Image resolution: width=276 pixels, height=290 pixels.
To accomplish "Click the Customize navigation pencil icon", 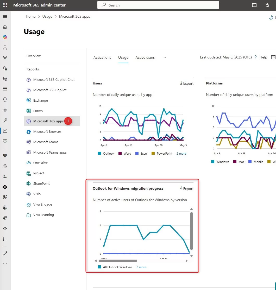I will pyautogui.click(x=5, y=253).
